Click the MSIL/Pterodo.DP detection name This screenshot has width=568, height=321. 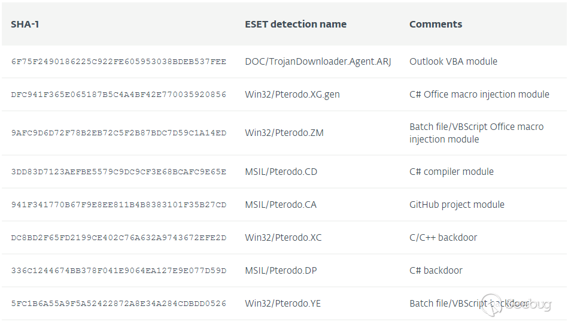[x=281, y=271]
